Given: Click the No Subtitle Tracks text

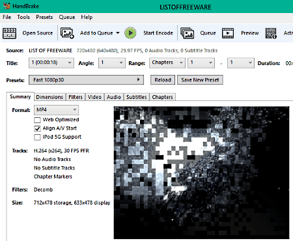Looking at the screenshot, I should 54,168.
